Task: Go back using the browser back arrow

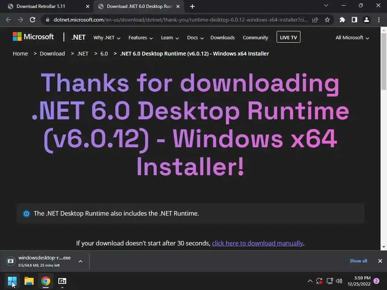Action: tap(8, 20)
